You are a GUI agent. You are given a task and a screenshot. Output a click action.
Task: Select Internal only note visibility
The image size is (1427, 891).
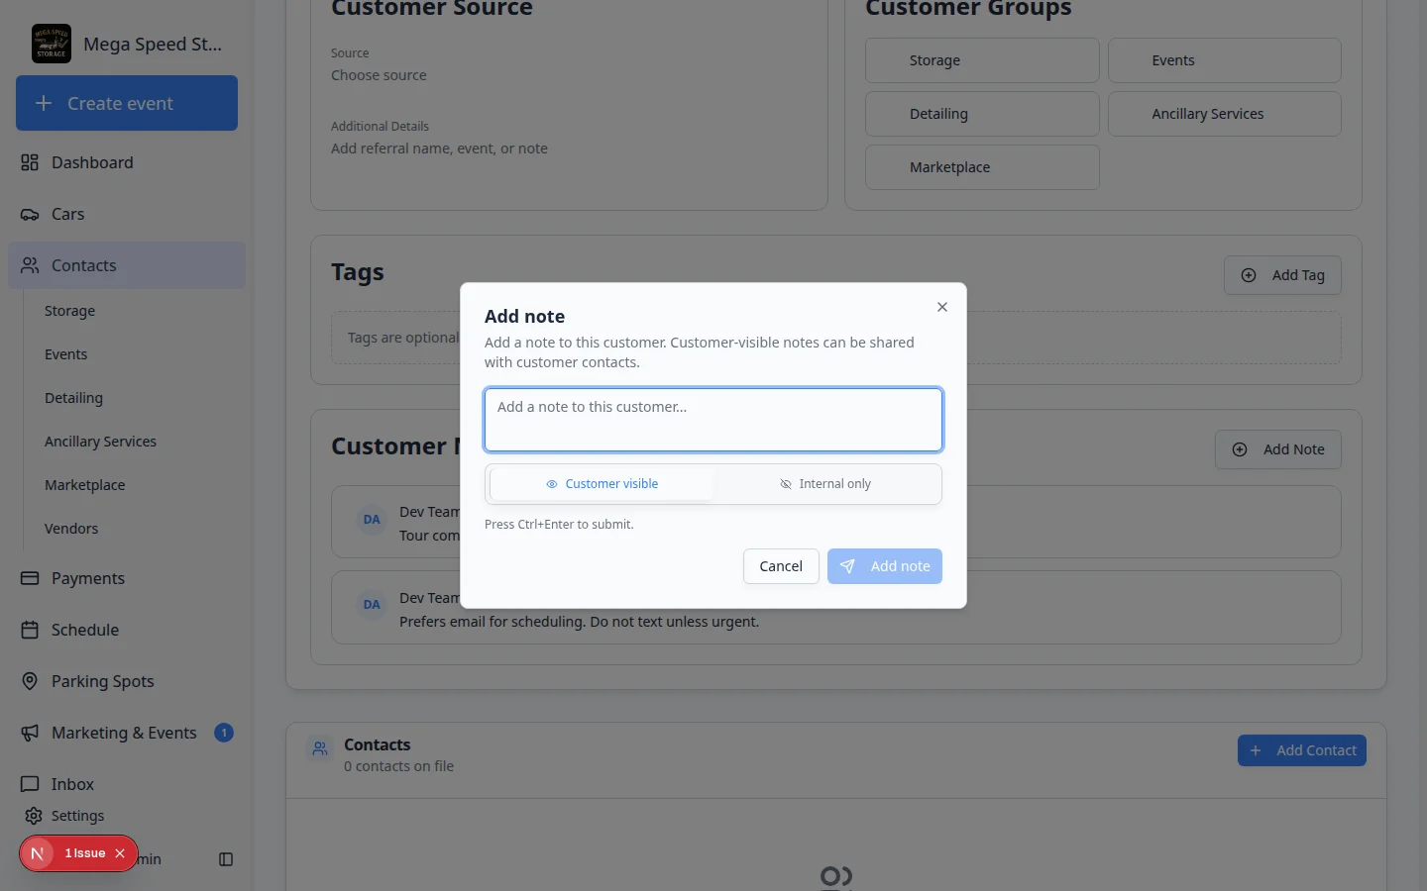825,484
